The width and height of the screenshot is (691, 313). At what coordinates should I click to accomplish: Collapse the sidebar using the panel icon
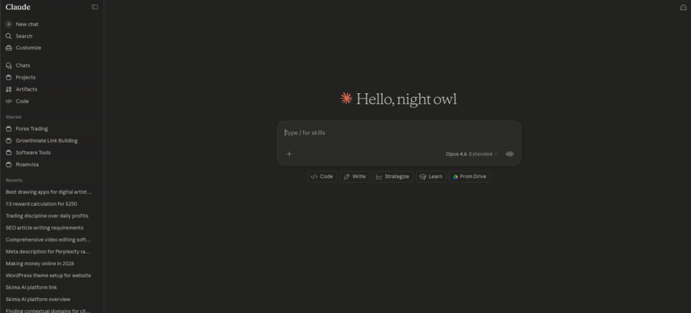(95, 7)
